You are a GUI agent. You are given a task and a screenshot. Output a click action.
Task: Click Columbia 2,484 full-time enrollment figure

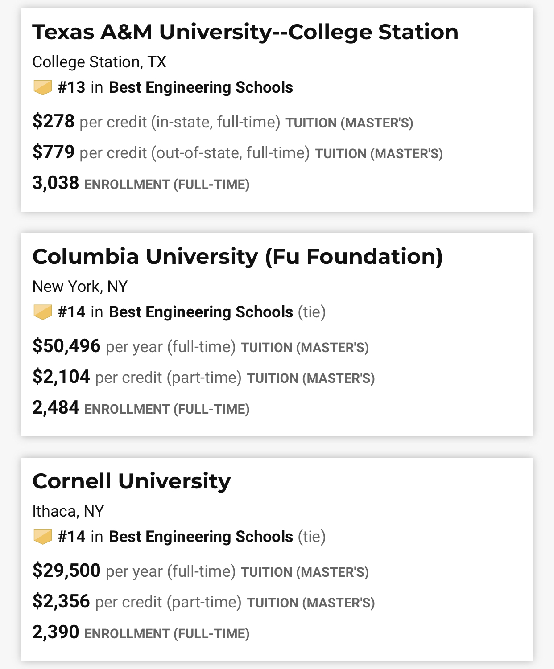pos(56,407)
